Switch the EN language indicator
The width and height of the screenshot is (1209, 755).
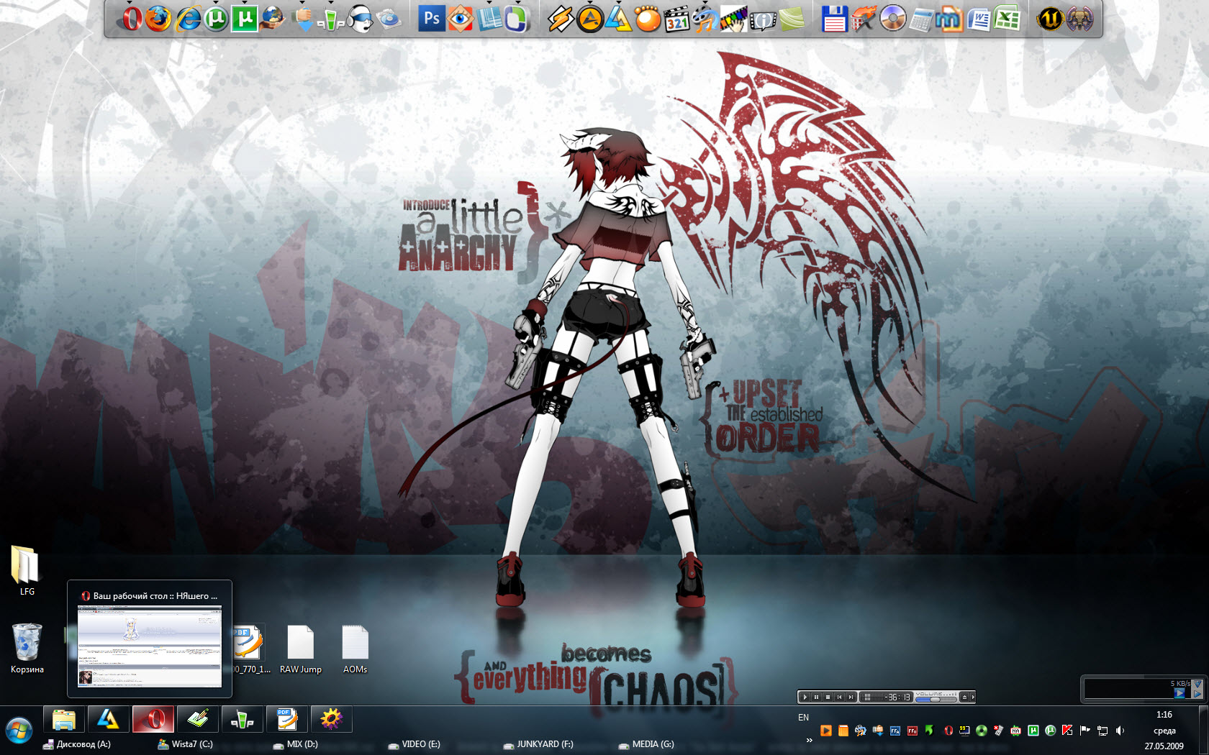coord(803,718)
